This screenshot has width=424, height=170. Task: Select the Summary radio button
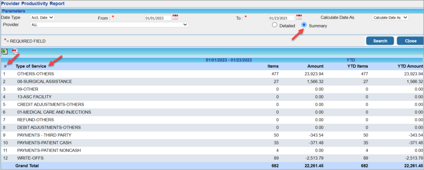click(x=304, y=25)
